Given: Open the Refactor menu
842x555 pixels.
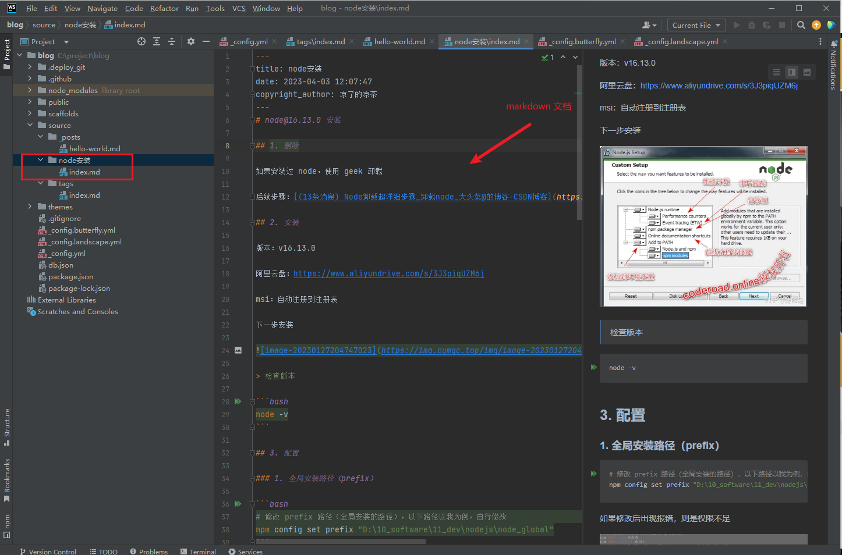Looking at the screenshot, I should pyautogui.click(x=164, y=8).
